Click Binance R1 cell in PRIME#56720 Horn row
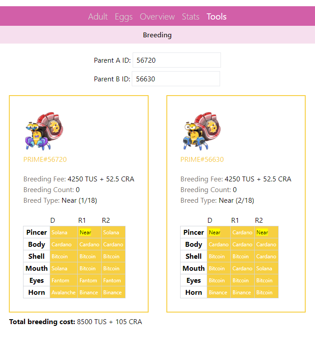315x349 pixels. pos(89,292)
